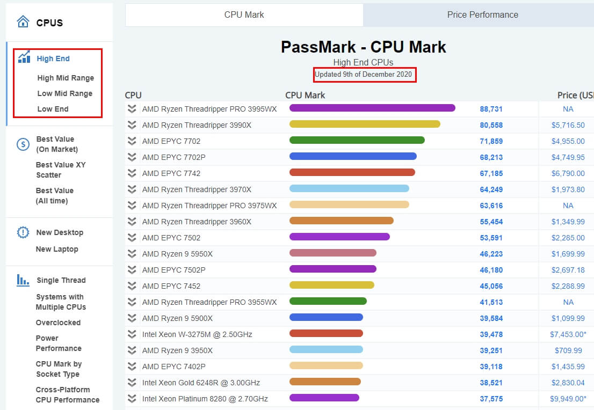Open Systems with Multiple CPUs page
Screen dimensions: 594x410
pyautogui.click(x=61, y=302)
